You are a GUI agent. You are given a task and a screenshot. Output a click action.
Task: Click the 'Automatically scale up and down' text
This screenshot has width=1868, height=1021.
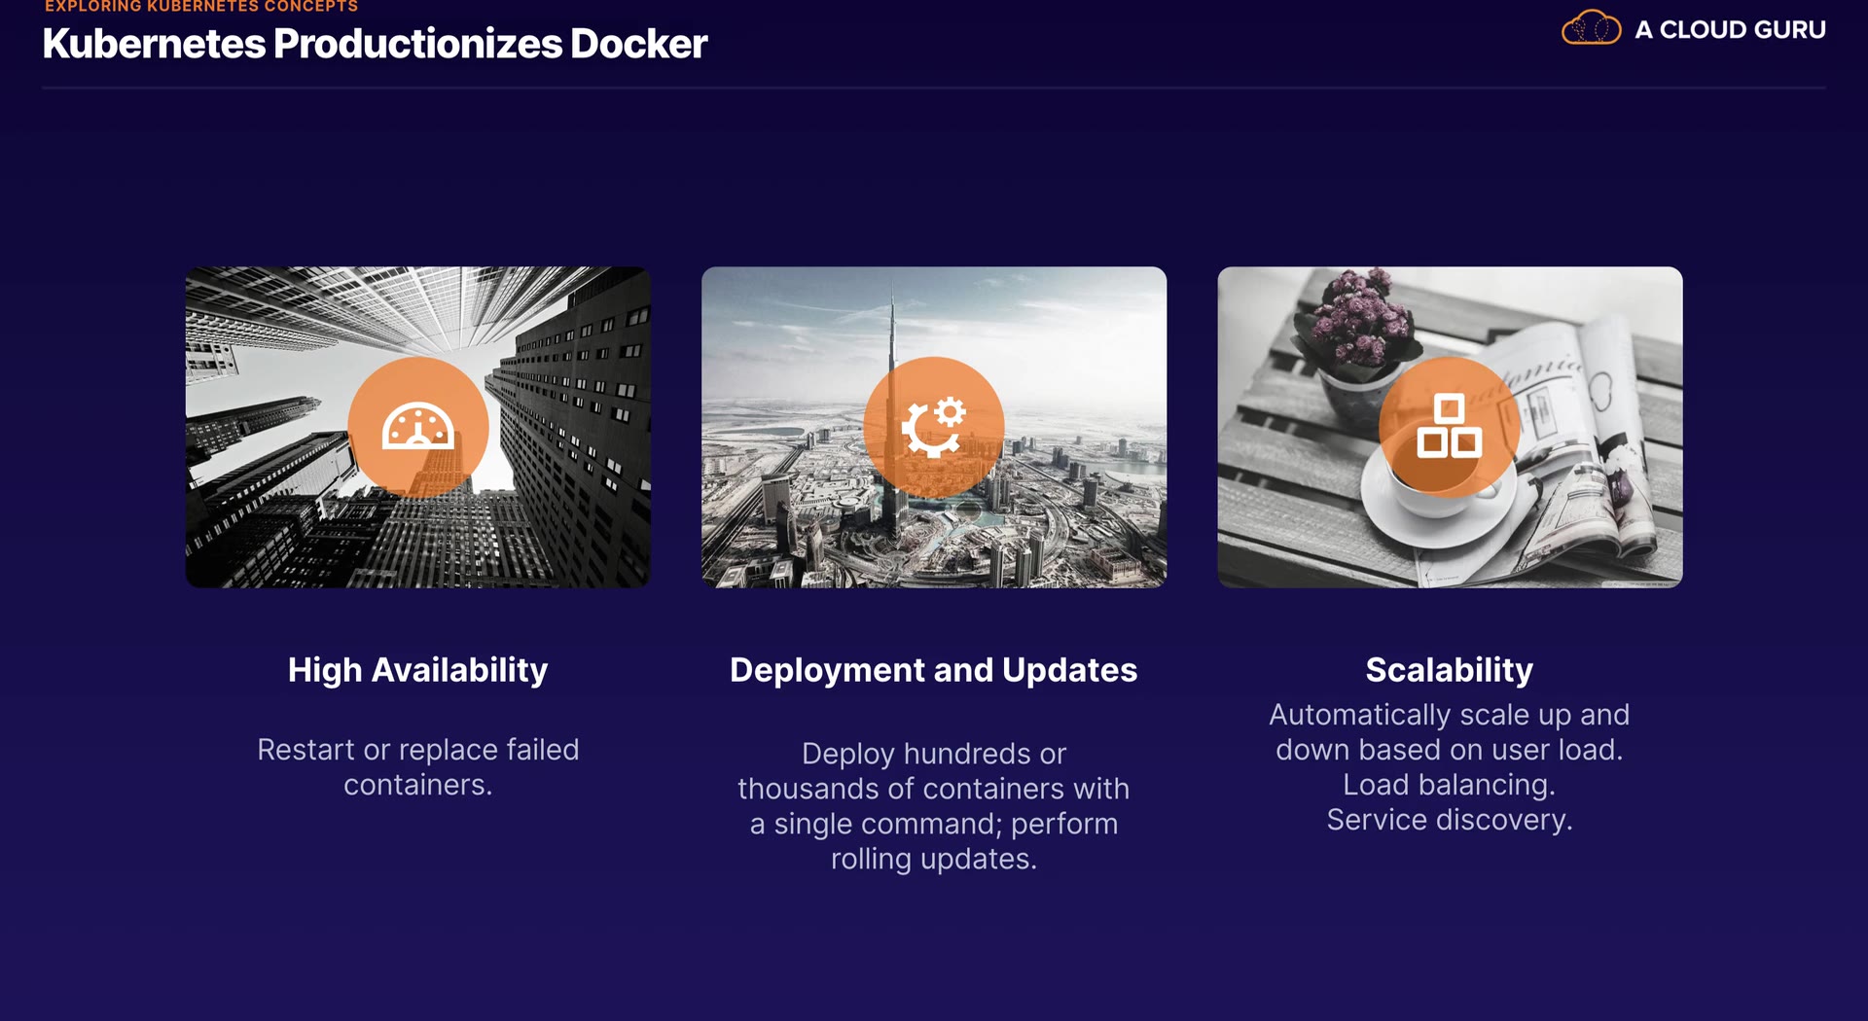pyautogui.click(x=1449, y=732)
